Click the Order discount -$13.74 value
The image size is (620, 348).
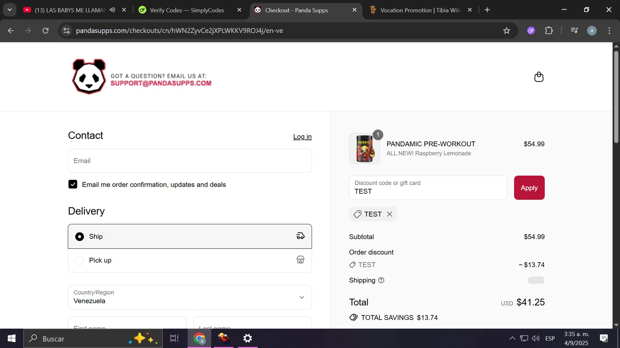532,265
